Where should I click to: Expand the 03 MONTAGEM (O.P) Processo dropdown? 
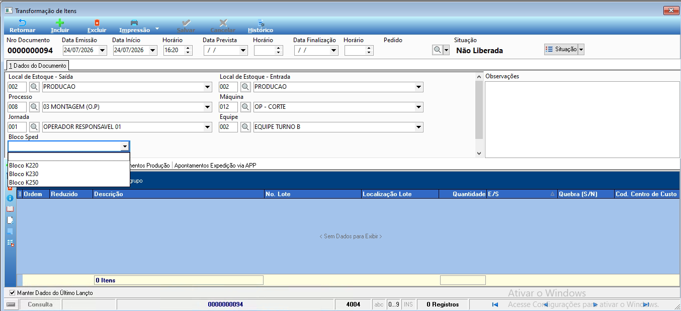(208, 107)
